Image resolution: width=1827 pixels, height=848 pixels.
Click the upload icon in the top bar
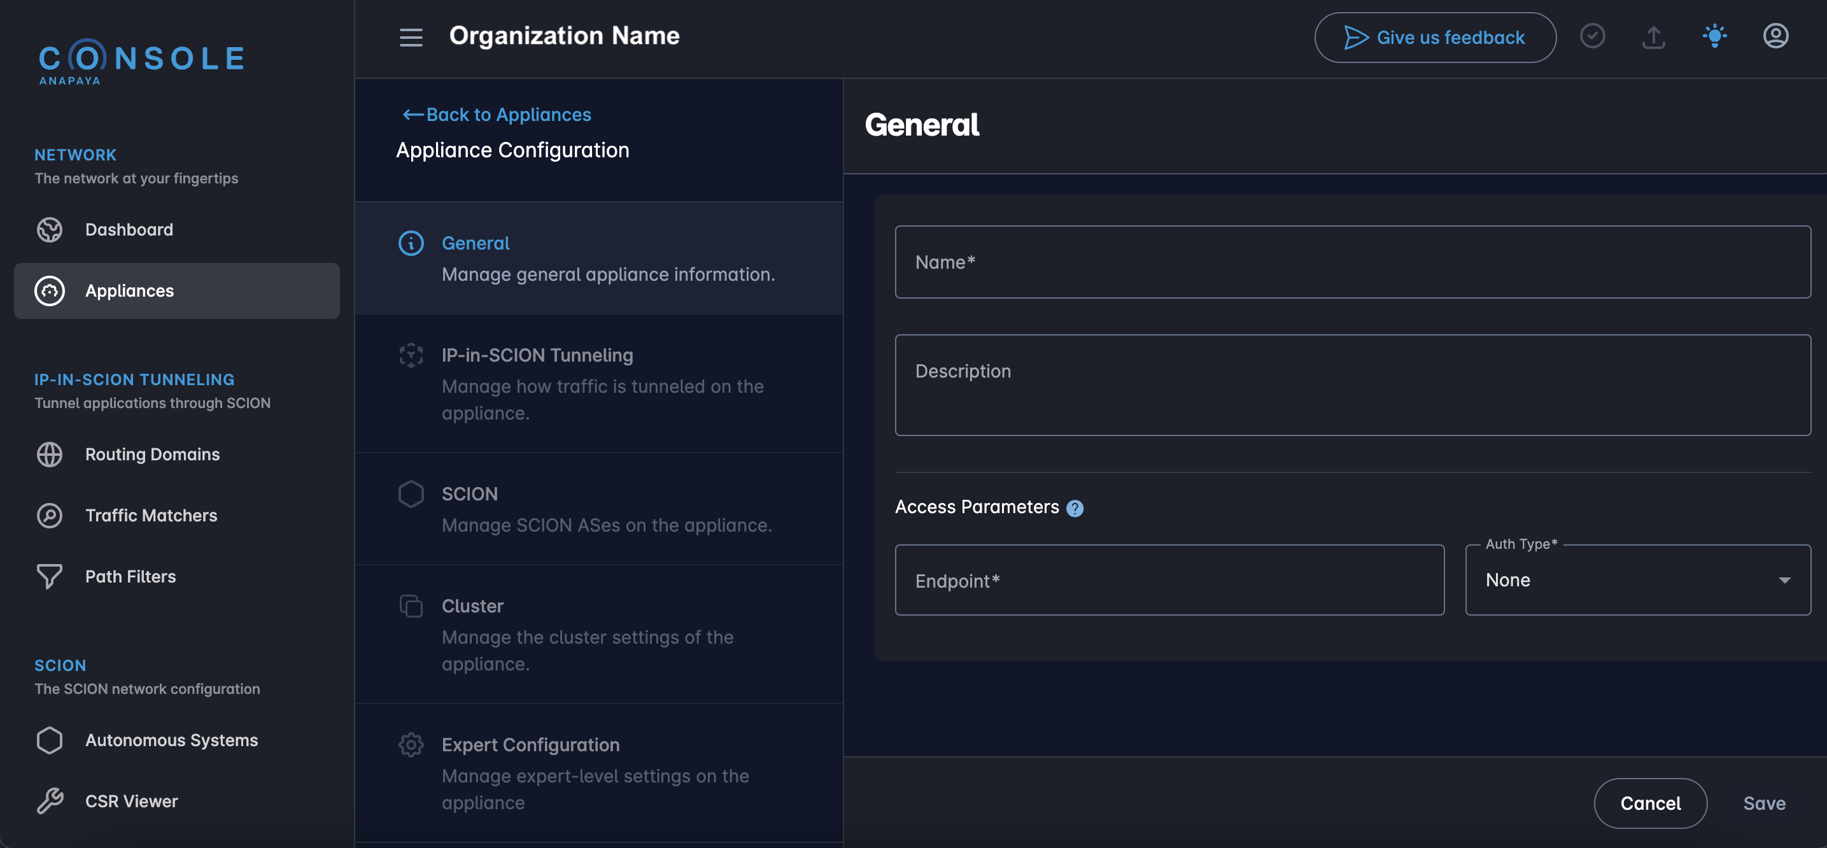[x=1653, y=37]
